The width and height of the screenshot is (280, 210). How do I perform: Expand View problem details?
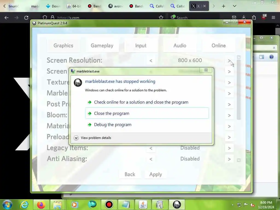92,138
